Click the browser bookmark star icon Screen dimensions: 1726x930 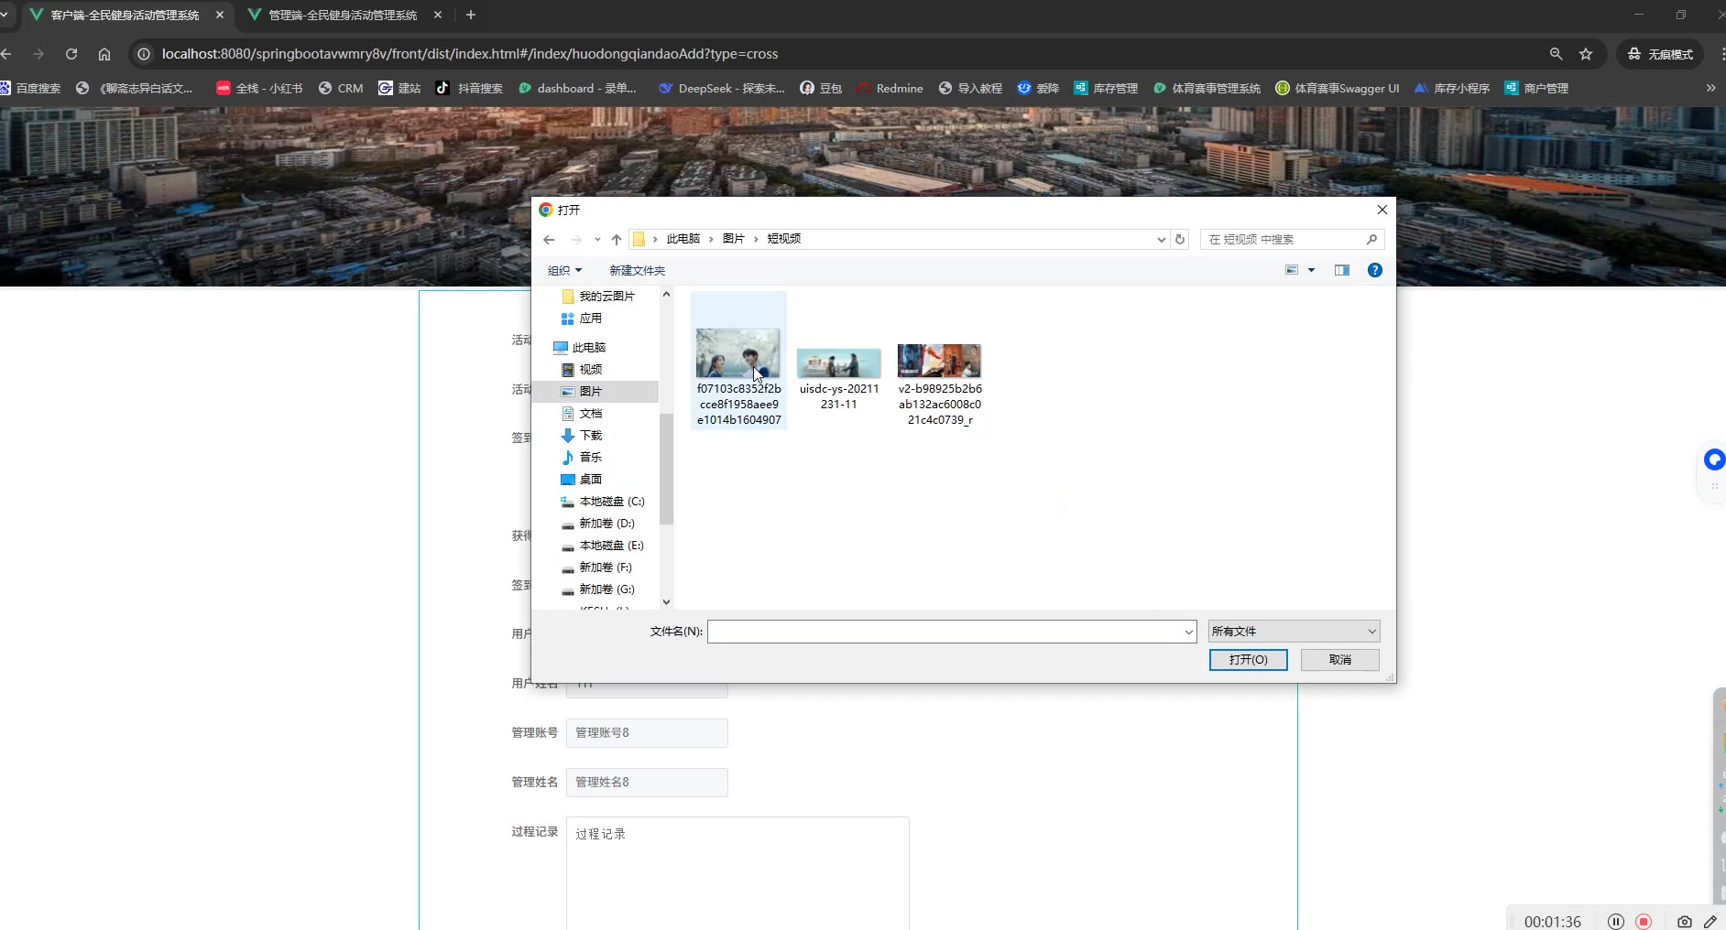click(x=1586, y=54)
